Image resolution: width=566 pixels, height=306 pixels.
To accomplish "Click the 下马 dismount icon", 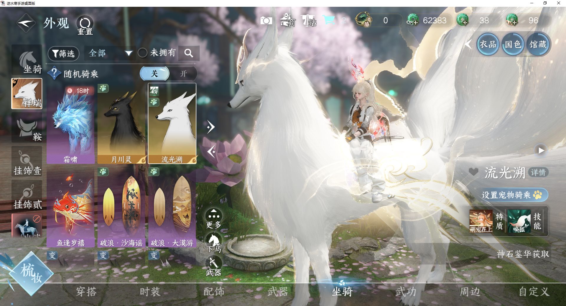I will 213,243.
